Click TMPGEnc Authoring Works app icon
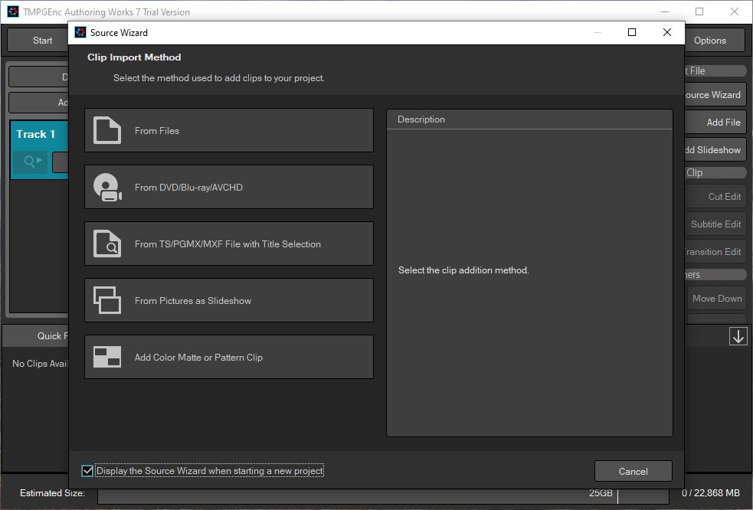The image size is (753, 510). (13, 11)
